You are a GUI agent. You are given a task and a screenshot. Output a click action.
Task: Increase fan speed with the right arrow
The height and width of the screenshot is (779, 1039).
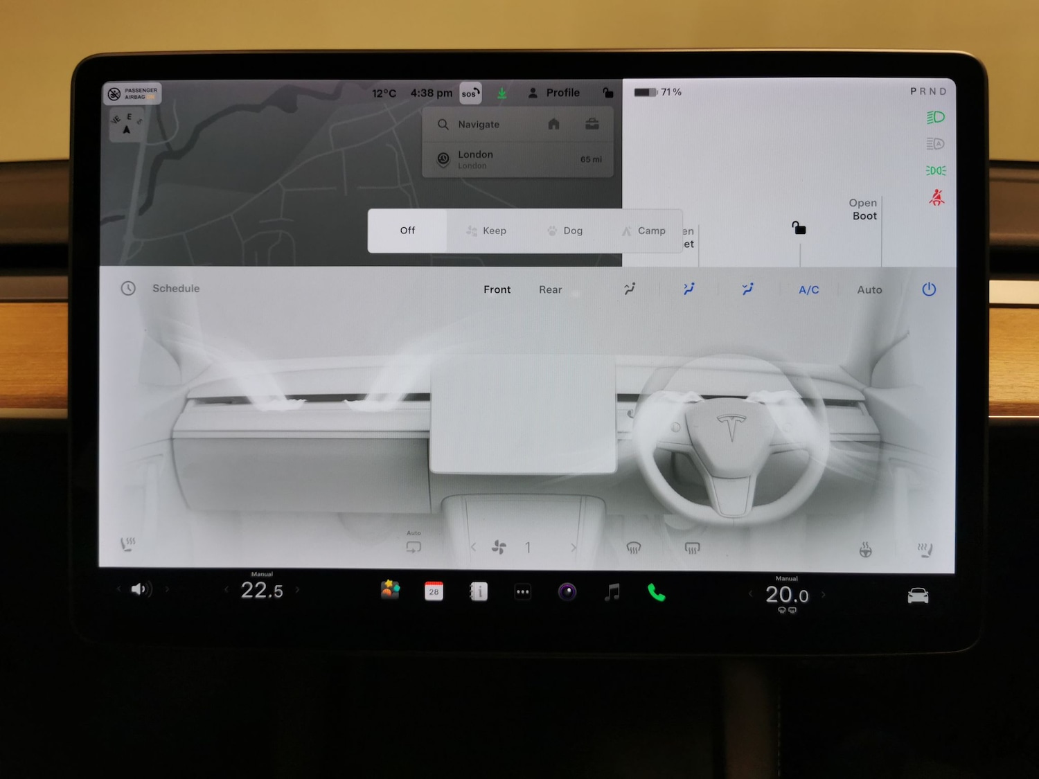pos(573,547)
